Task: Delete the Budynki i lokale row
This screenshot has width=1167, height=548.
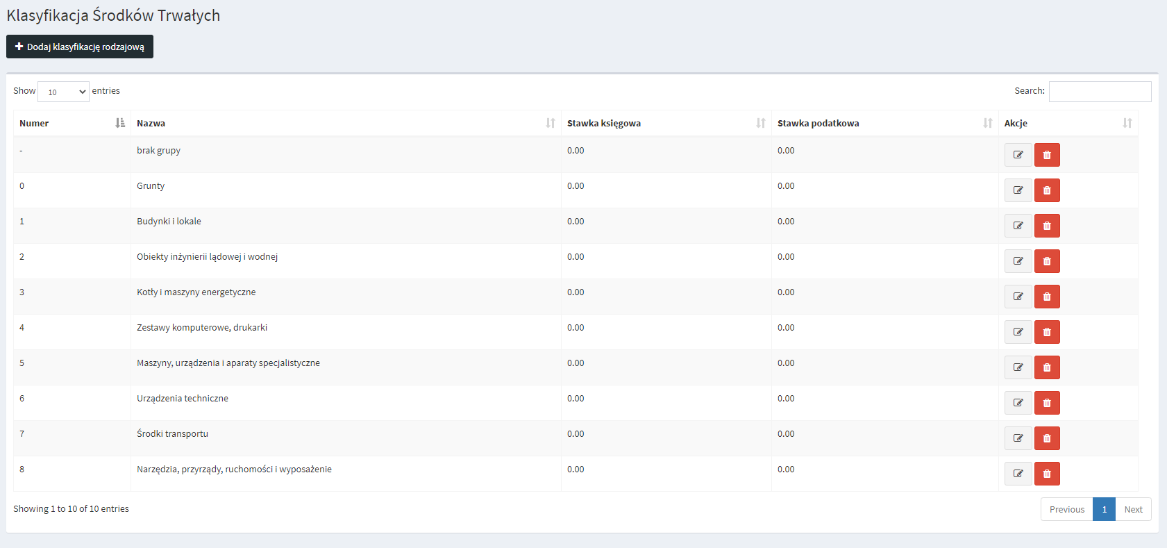Action: [1047, 226]
